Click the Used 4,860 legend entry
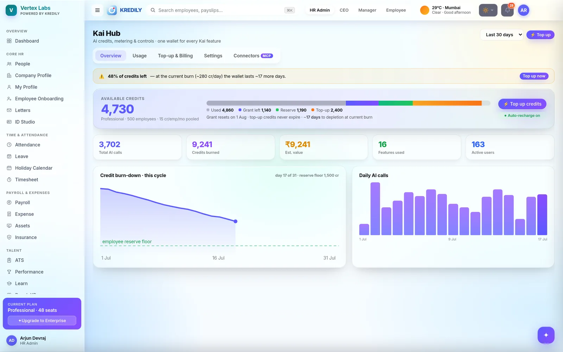This screenshot has height=352, width=563. click(x=220, y=110)
